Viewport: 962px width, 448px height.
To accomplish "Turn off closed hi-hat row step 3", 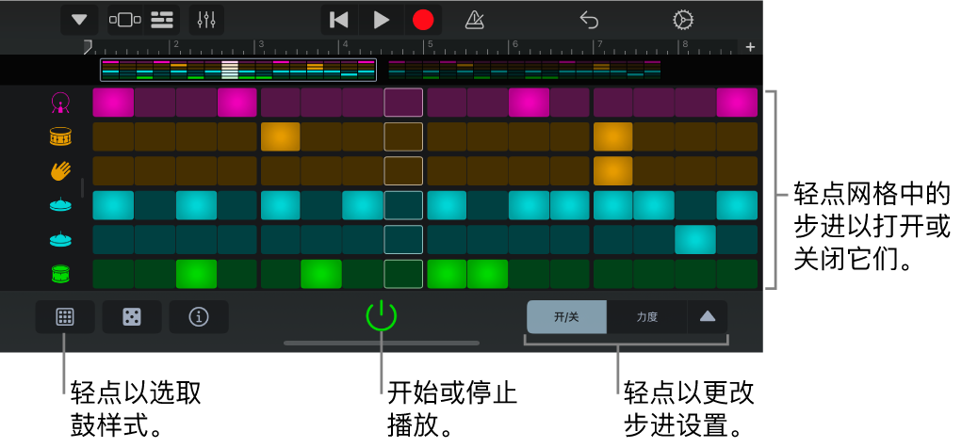I will (x=196, y=205).
